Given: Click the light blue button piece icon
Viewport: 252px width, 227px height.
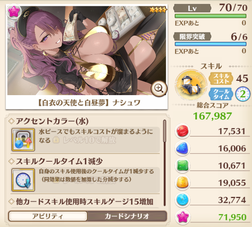Looking at the screenshot, I should pyautogui.click(x=182, y=200).
